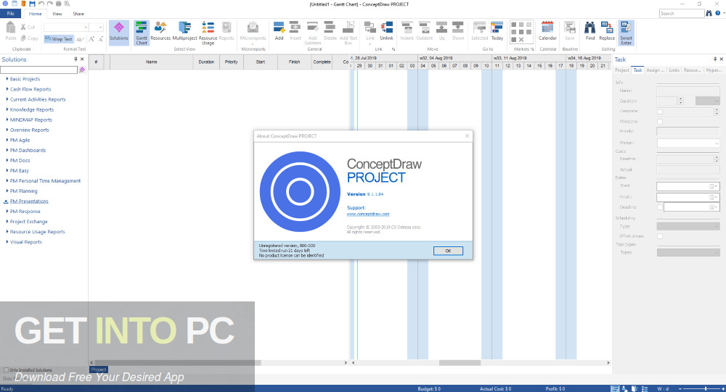Screen dimensions: 726x392
Task: Check Only Installed Solutions checkbox
Action: tap(6, 370)
